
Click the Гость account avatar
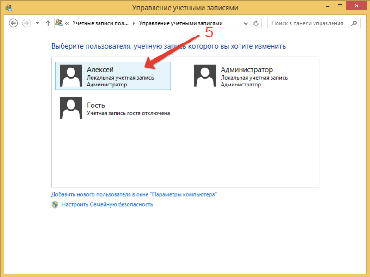click(71, 108)
